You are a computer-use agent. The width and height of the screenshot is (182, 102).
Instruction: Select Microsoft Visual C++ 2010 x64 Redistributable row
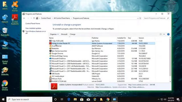click(x=102, y=66)
